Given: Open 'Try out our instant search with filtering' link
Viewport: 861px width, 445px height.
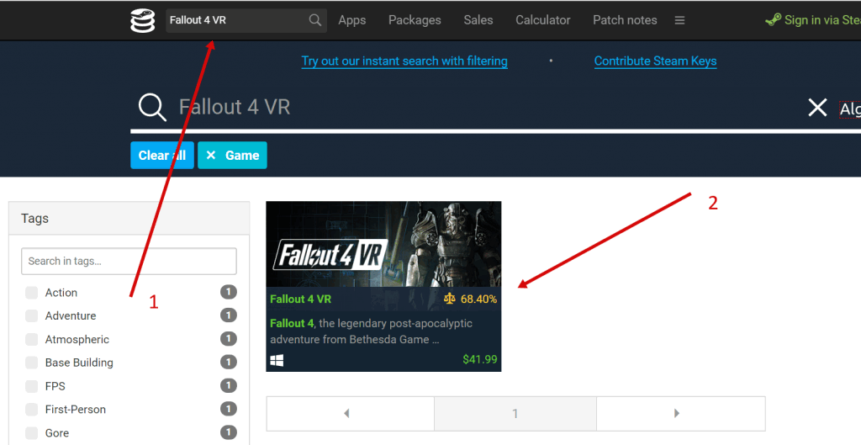Looking at the screenshot, I should click(x=404, y=61).
